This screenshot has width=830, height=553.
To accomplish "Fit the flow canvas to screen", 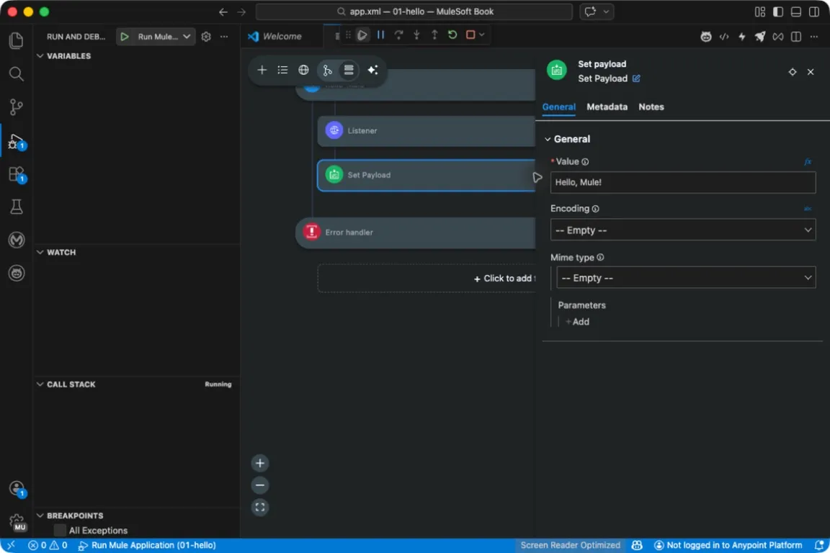I will [x=260, y=508].
